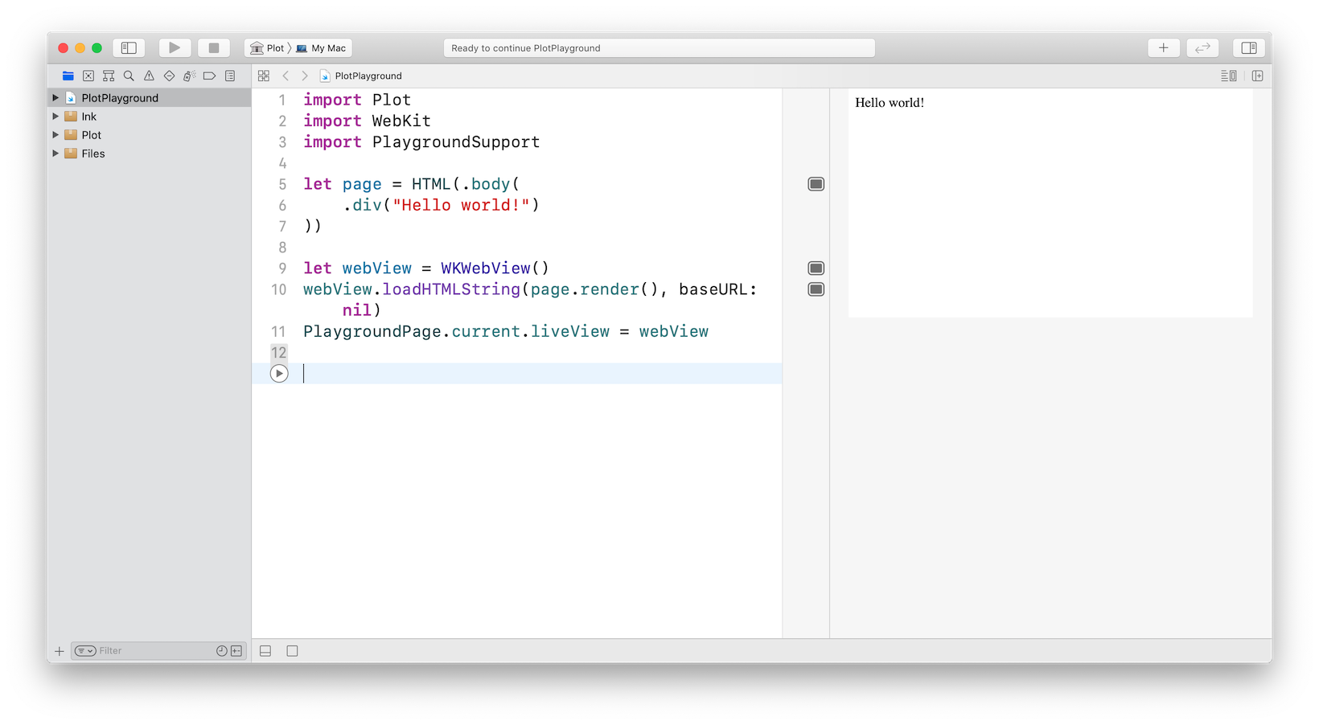This screenshot has width=1319, height=725.
Task: Add an editor on the right
Action: (x=1258, y=76)
